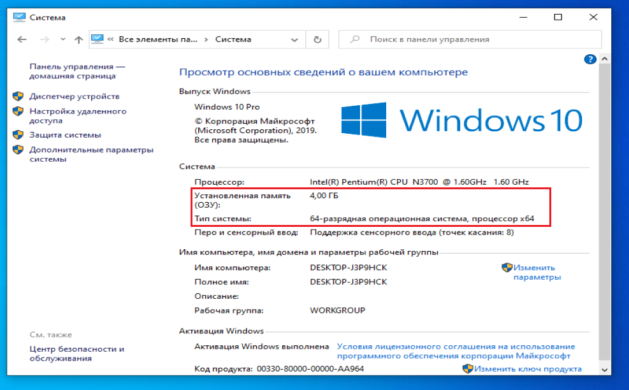The height and width of the screenshot is (390, 629).
Task: Click into 'Поиск в панели управления' search field
Action: (470, 40)
